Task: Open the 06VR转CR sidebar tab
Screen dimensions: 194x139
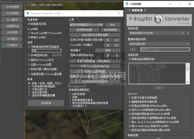Action: point(12,39)
